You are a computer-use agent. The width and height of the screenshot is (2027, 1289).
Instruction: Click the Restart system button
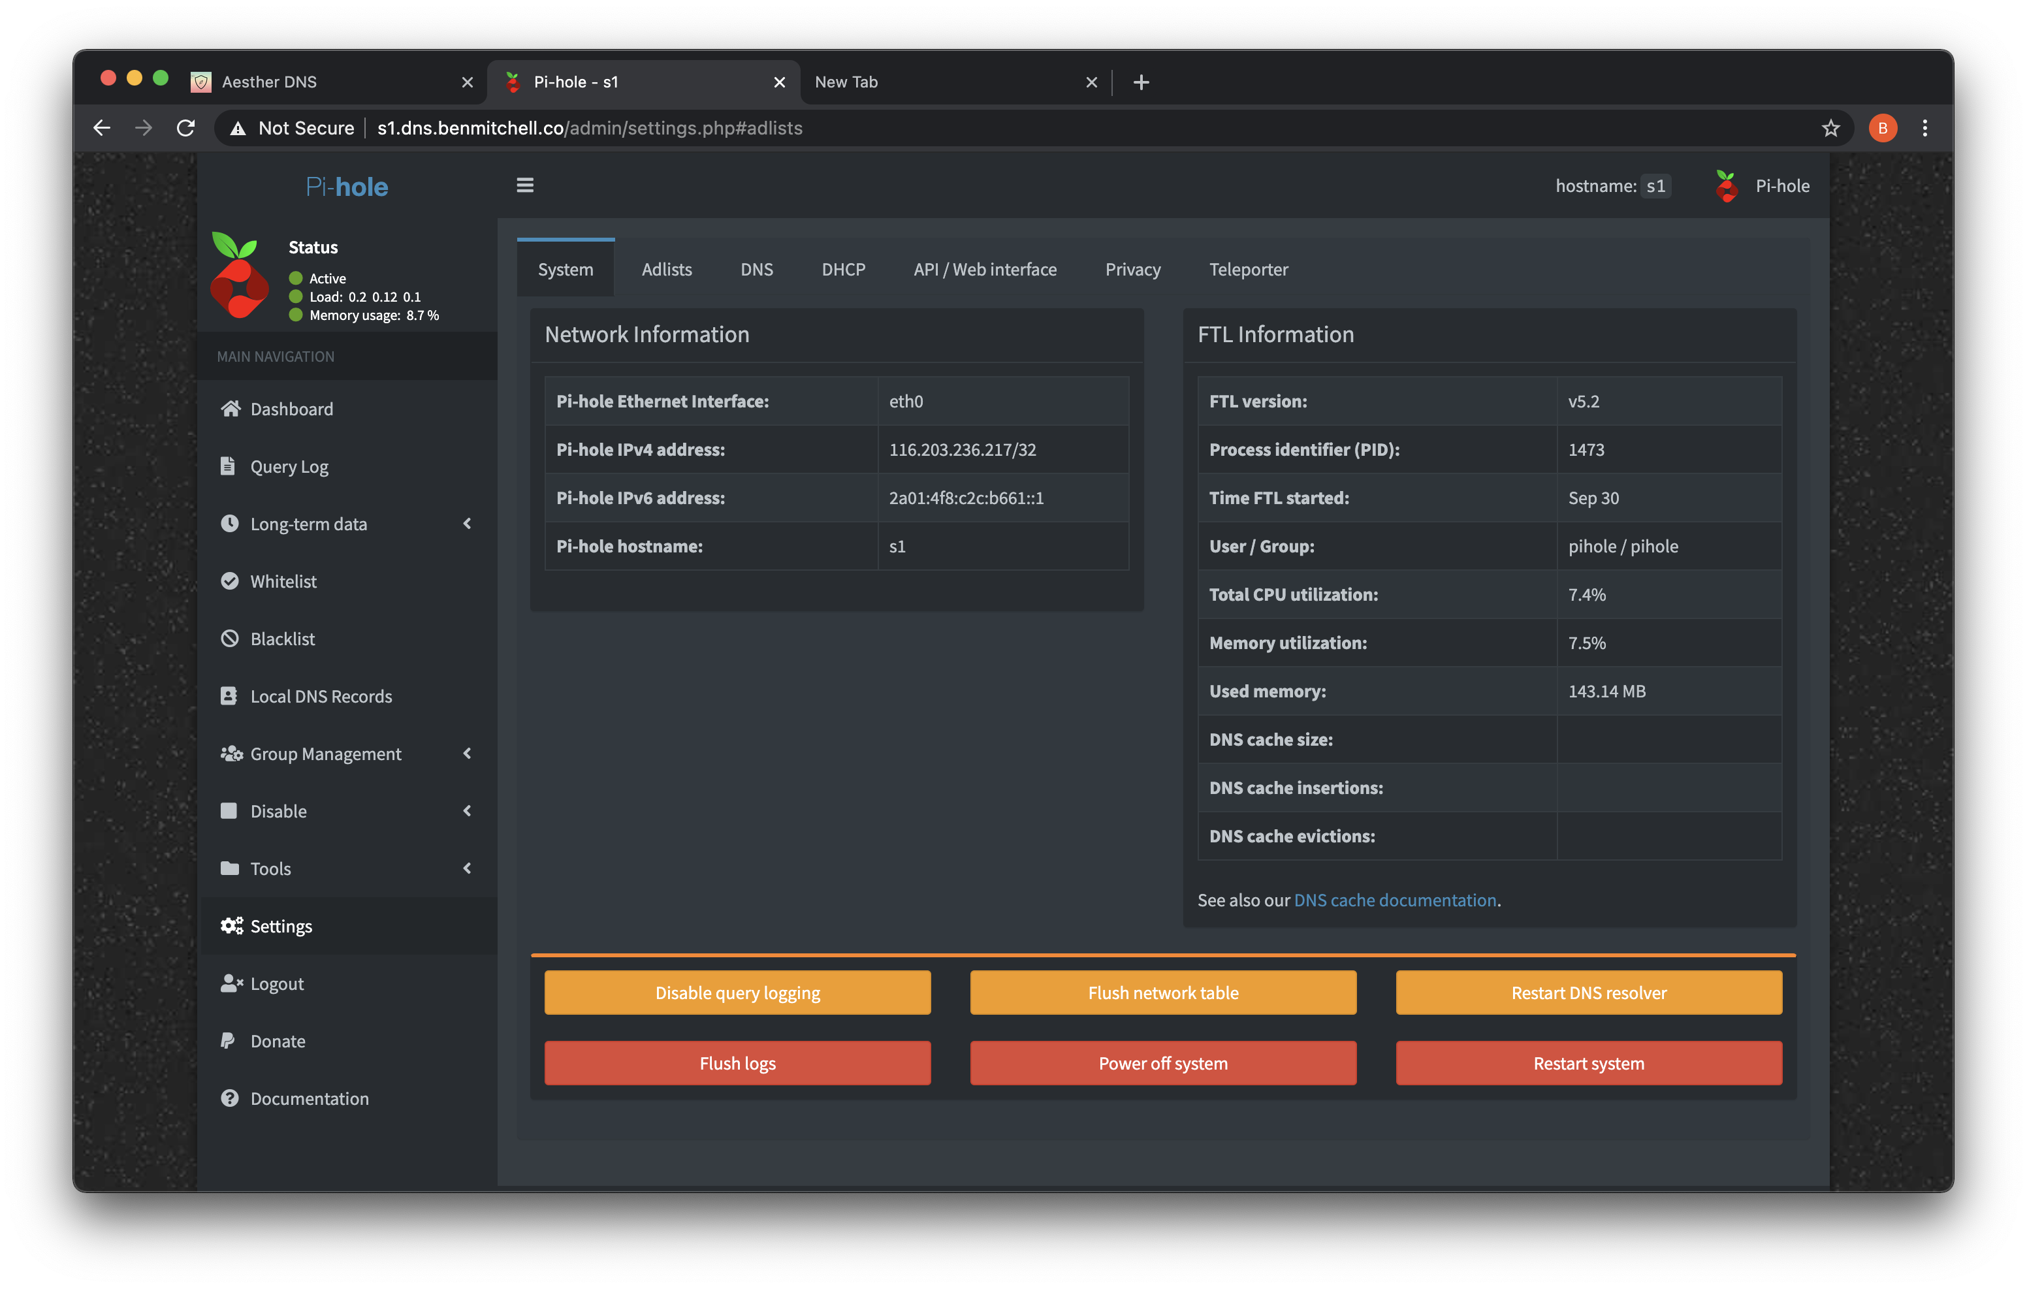coord(1588,1062)
